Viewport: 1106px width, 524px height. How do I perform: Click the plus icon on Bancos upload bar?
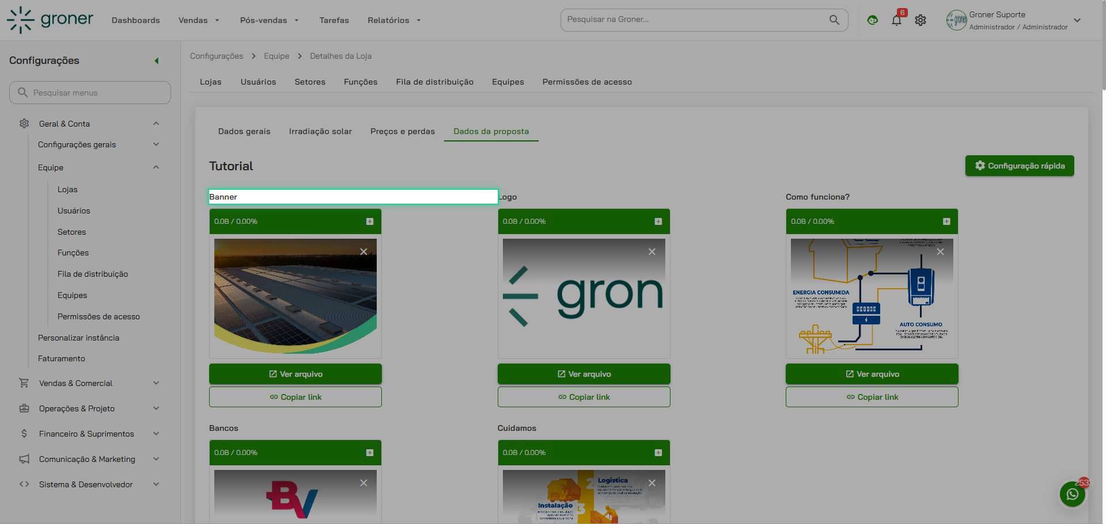coord(370,453)
